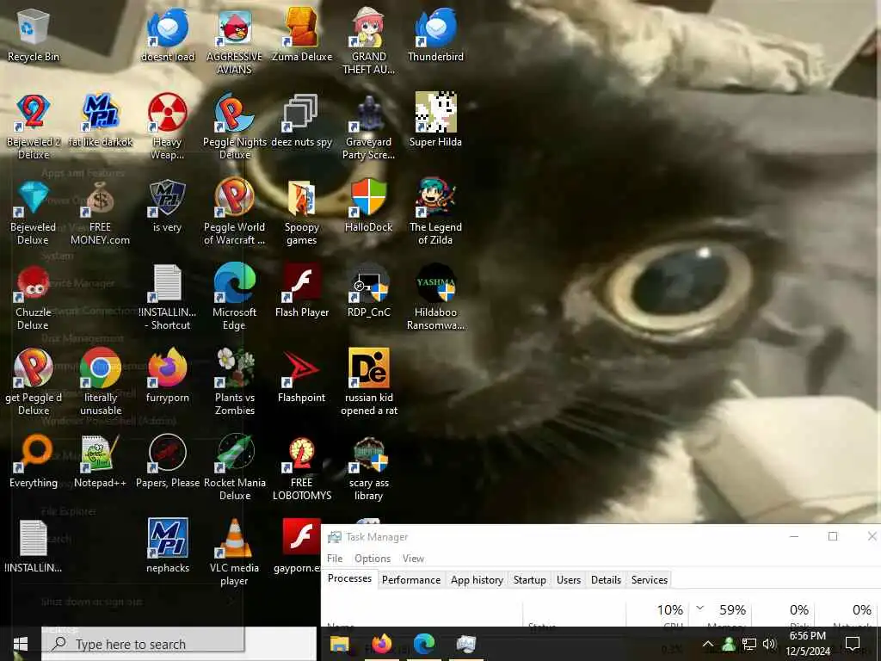Open the Services tab in Task Manager
The height and width of the screenshot is (661, 881).
[x=649, y=579]
